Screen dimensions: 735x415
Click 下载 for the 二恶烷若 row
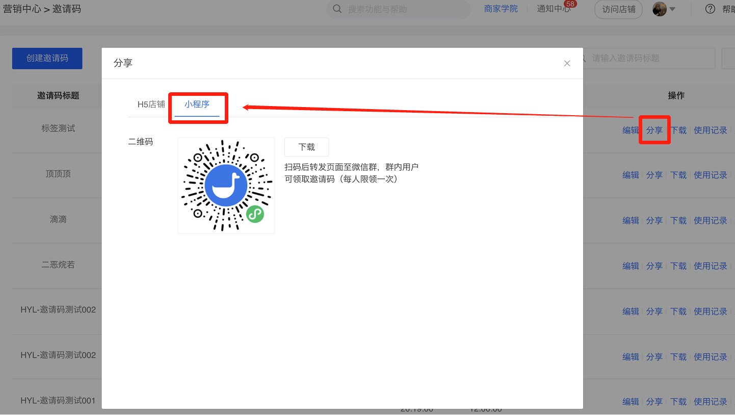click(678, 266)
